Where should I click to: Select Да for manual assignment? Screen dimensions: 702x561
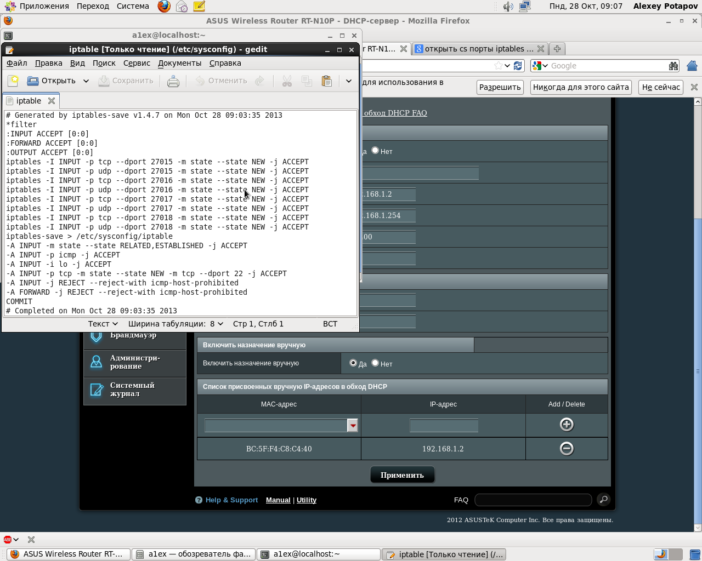[x=353, y=363]
